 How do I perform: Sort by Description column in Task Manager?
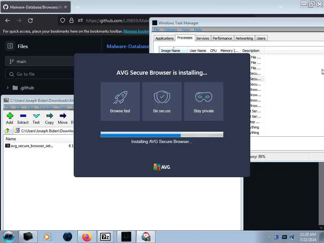tap(251, 51)
